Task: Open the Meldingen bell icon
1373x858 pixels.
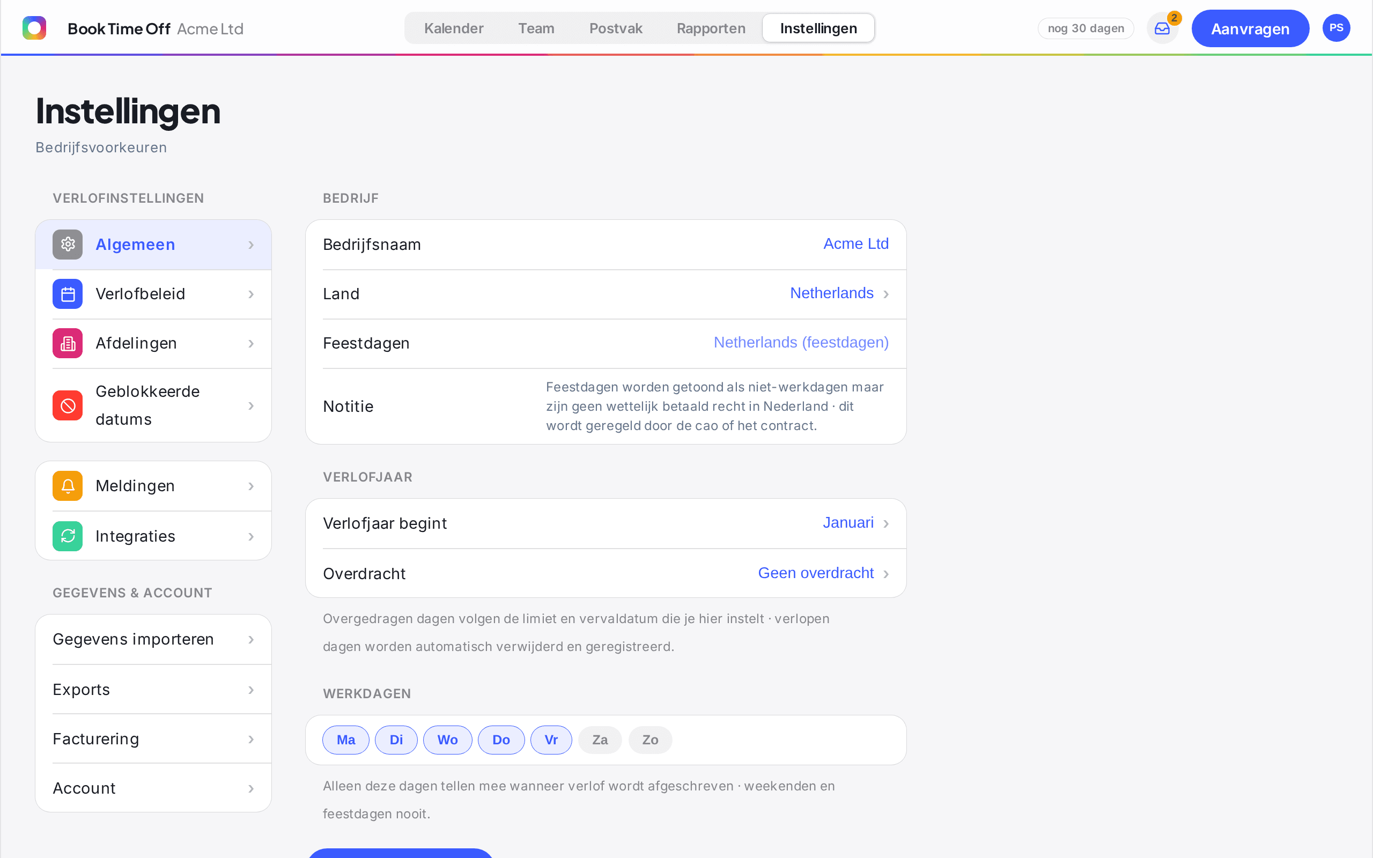Action: (68, 486)
